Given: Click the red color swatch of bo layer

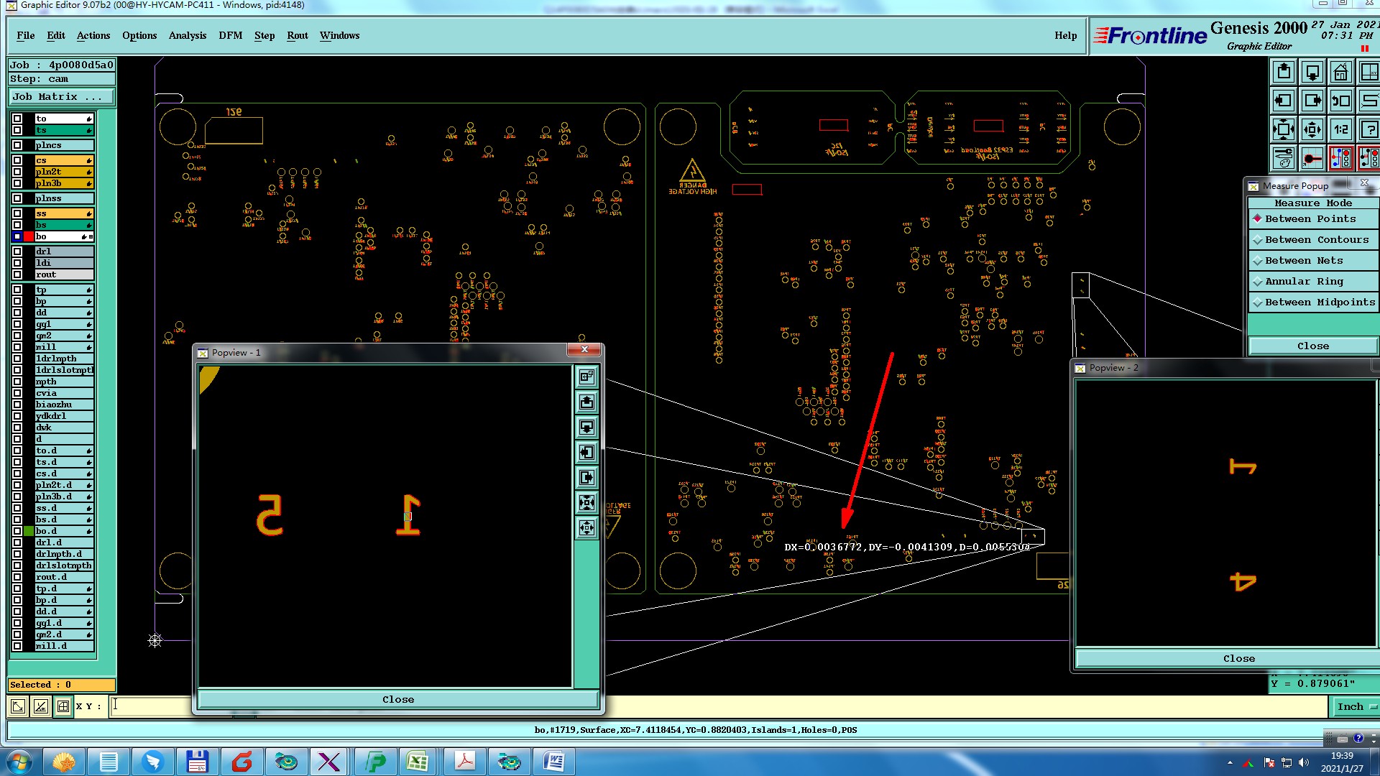Looking at the screenshot, I should 29,236.
